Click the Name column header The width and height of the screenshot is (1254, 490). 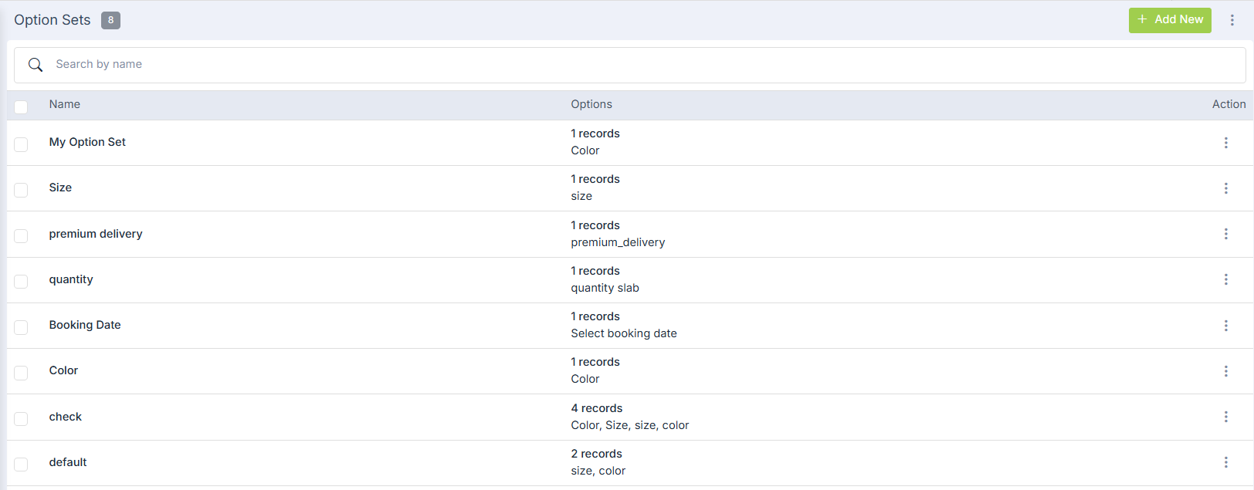(65, 104)
